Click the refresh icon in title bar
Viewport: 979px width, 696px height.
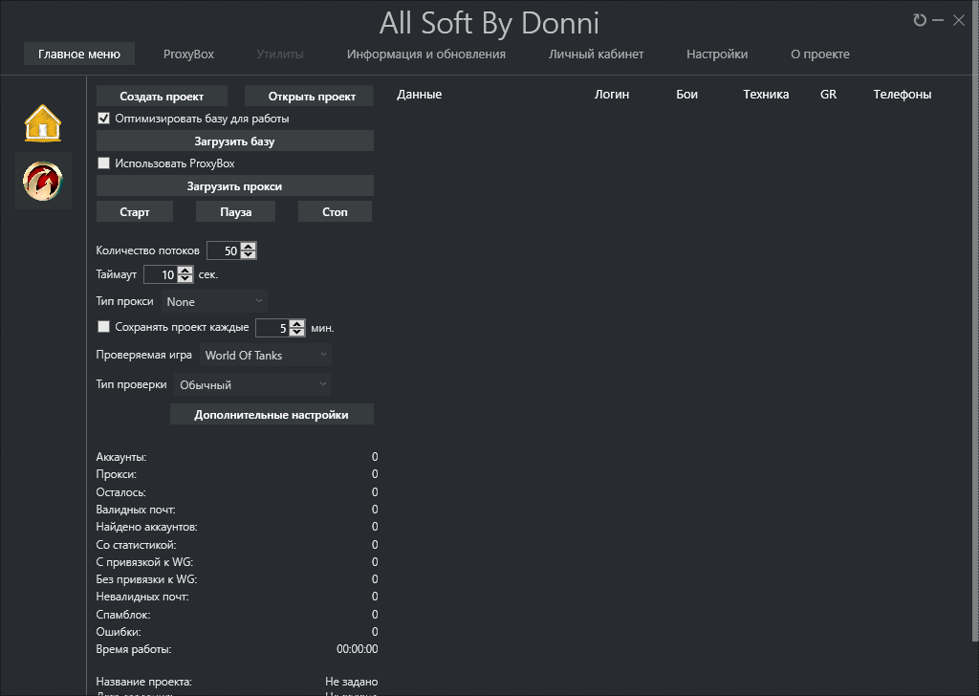[x=920, y=20]
